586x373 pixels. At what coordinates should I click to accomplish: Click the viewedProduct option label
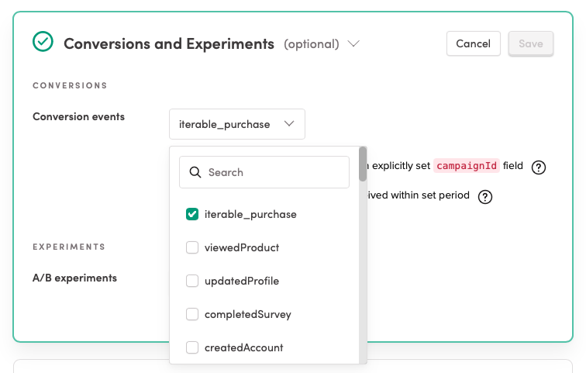(x=242, y=247)
